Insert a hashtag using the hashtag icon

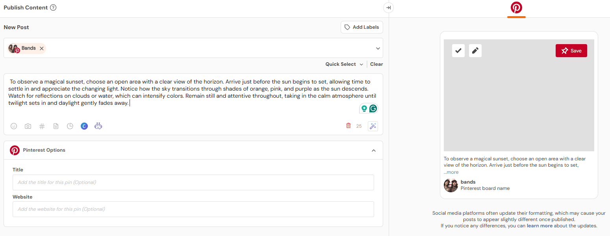pos(42,126)
